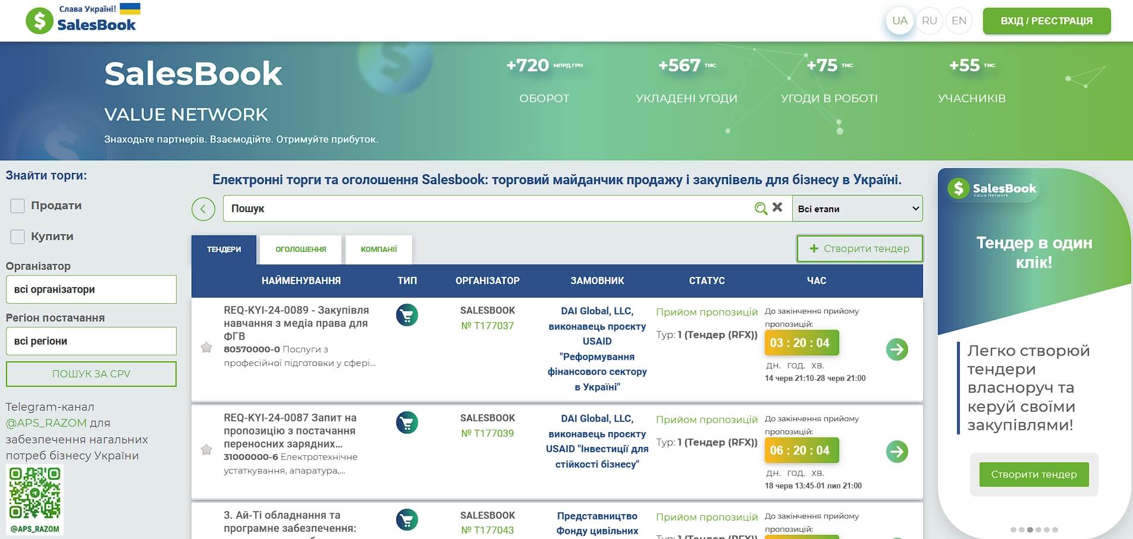Click Створити тендер button above the table
Image resolution: width=1133 pixels, height=539 pixels.
point(860,248)
